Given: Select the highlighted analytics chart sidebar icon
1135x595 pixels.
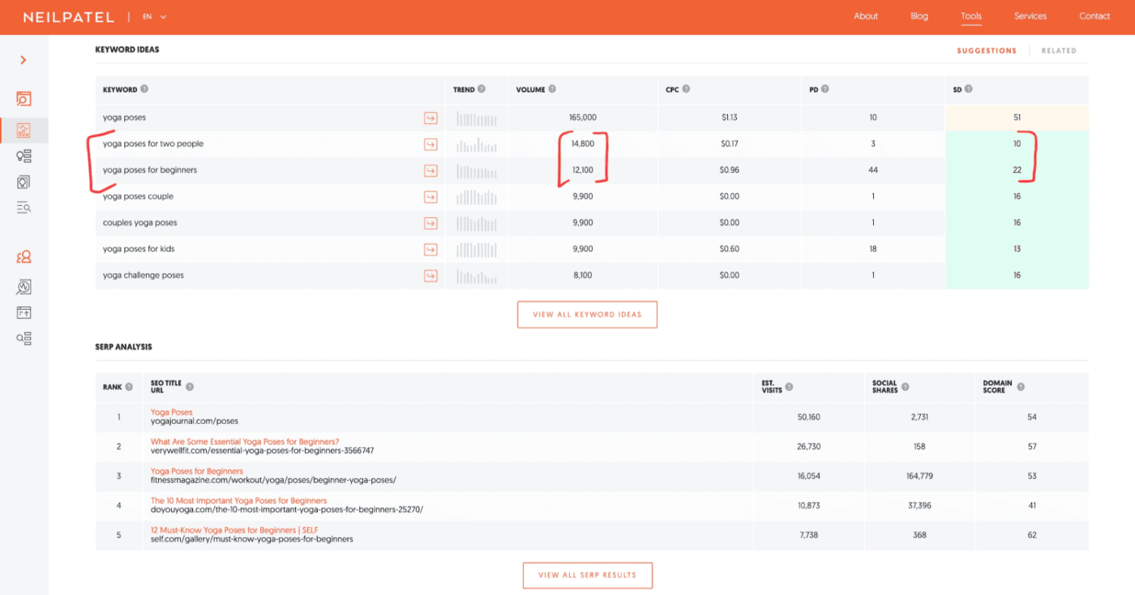Looking at the screenshot, I should click(24, 130).
